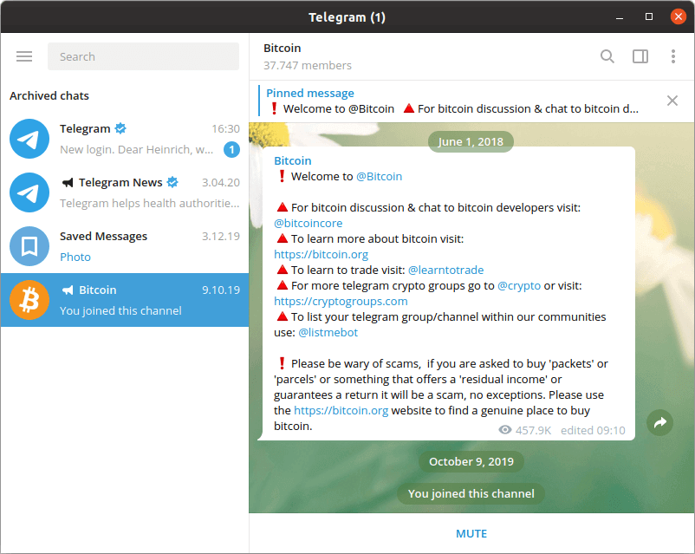
Task: Click the Search chats field
Action: click(x=143, y=56)
